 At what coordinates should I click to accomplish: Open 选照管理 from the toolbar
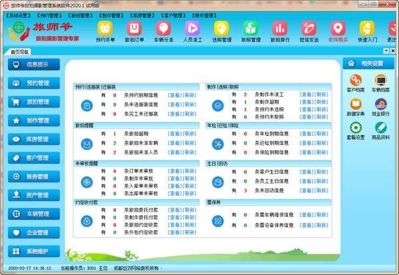[x=222, y=31]
